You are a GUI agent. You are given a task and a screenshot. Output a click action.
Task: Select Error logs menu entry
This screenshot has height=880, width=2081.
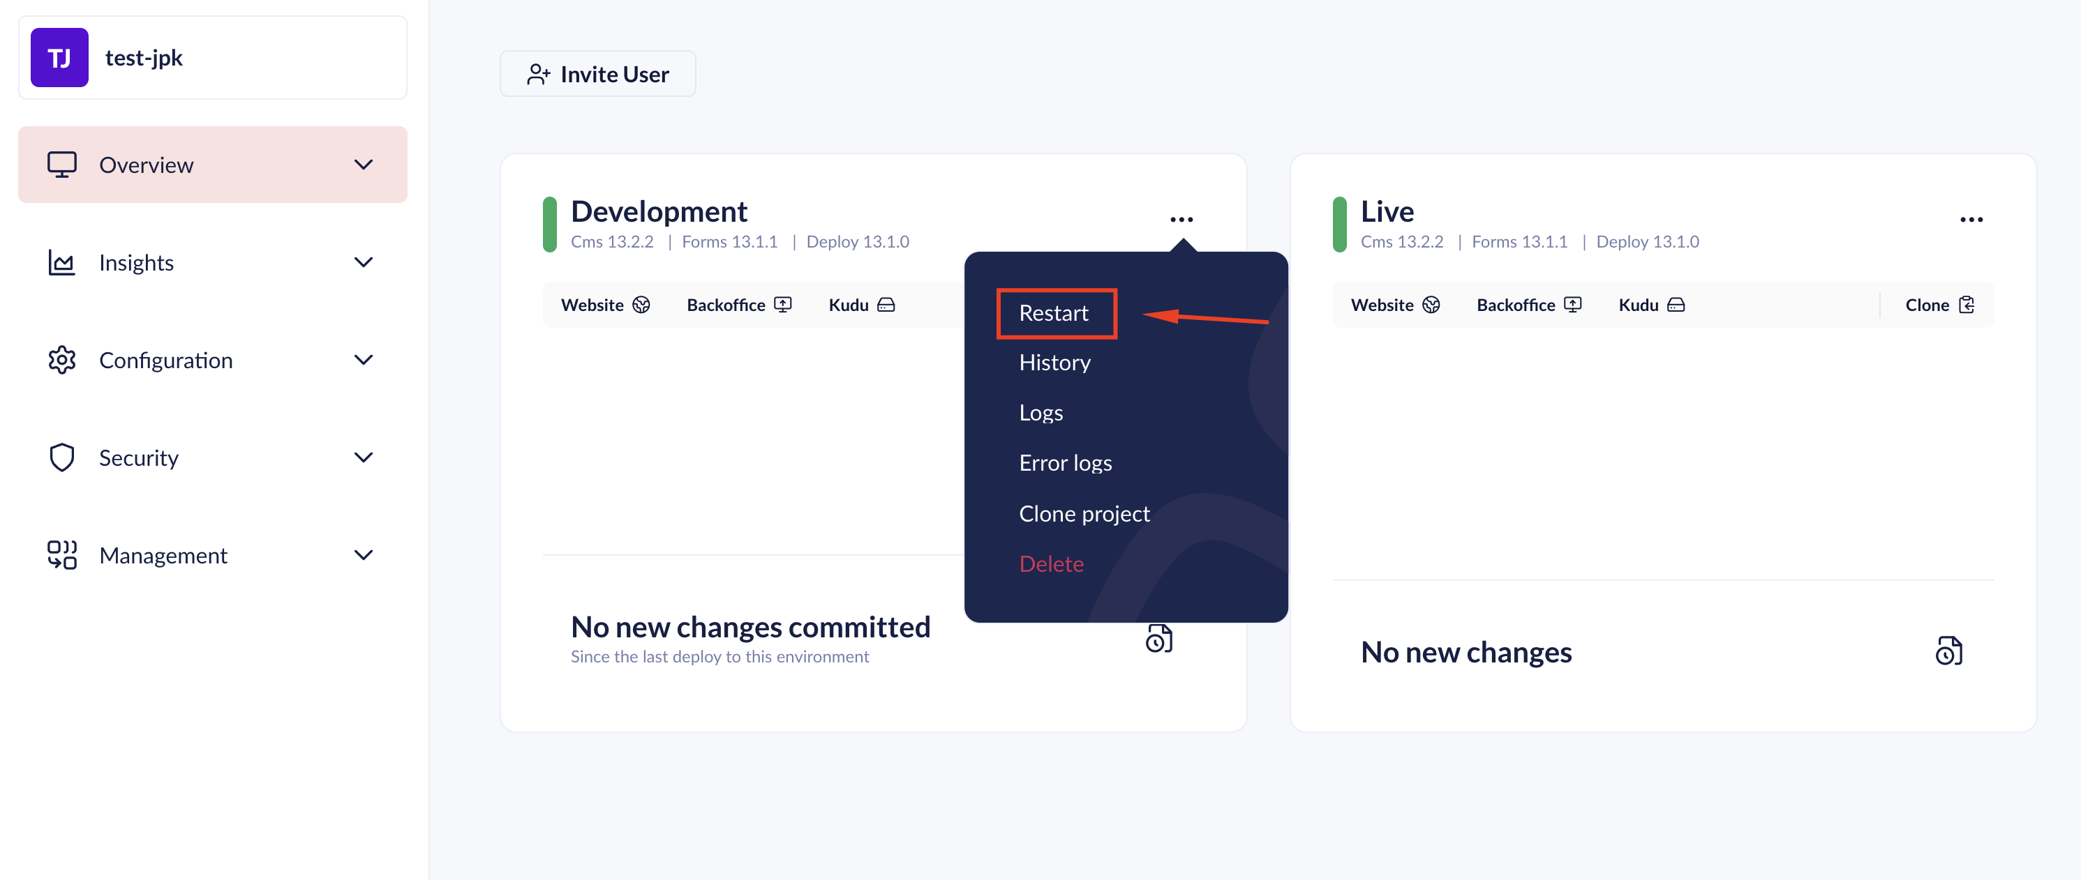(1065, 464)
